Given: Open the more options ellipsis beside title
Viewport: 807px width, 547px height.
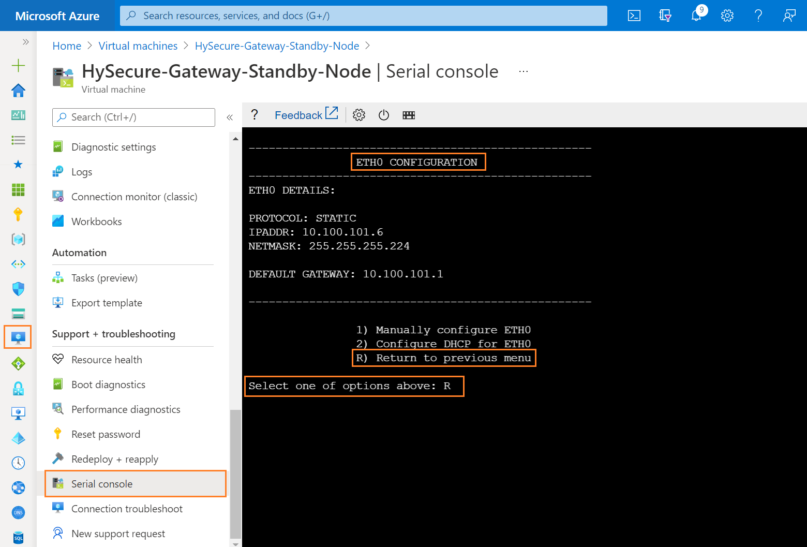Looking at the screenshot, I should click(524, 71).
